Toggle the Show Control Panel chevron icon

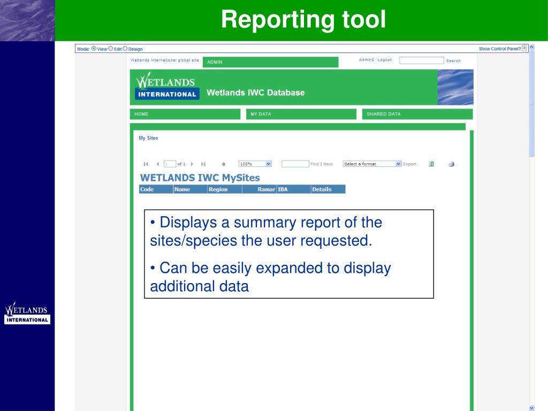[x=524, y=49]
